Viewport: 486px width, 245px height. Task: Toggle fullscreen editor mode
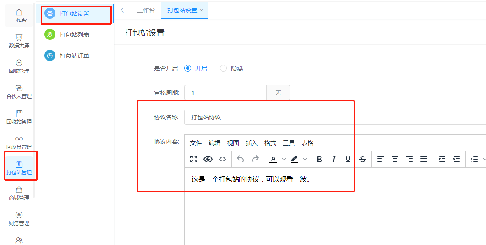click(x=194, y=159)
